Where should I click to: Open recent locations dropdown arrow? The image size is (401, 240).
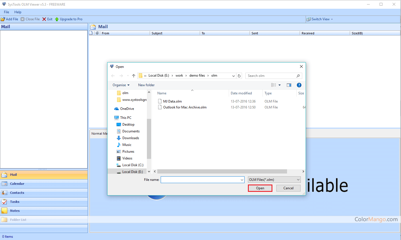128,76
